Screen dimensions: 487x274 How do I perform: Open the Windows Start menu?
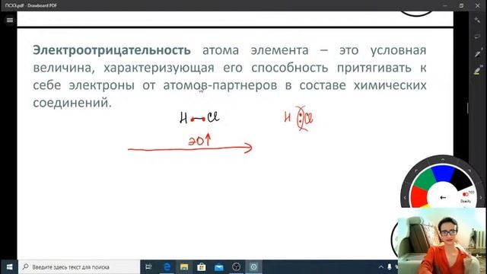click(x=9, y=267)
